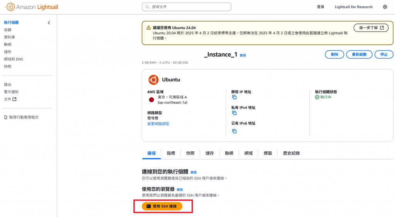Switch to the 網域 tab

click(x=248, y=153)
